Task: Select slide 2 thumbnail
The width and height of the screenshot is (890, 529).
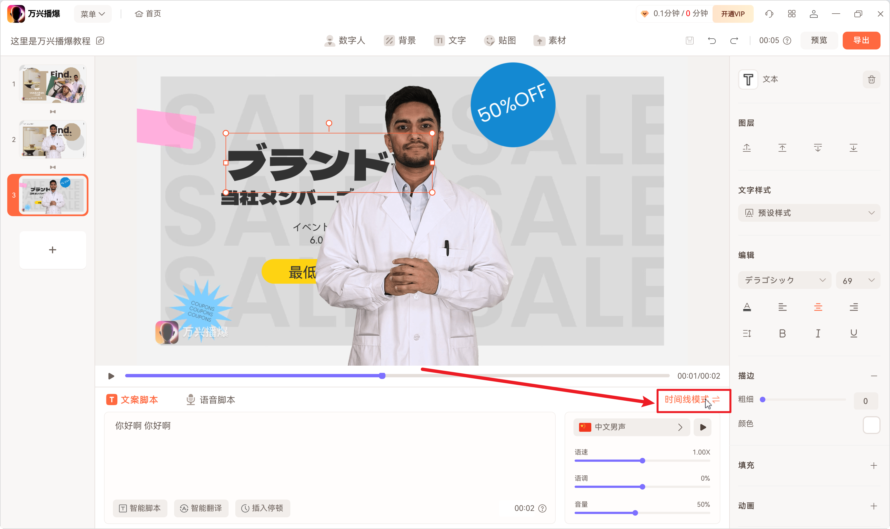Action: [53, 139]
